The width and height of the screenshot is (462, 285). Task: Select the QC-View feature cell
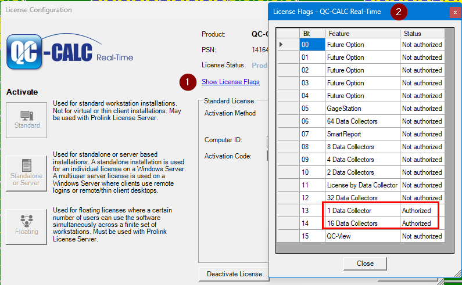(x=363, y=236)
